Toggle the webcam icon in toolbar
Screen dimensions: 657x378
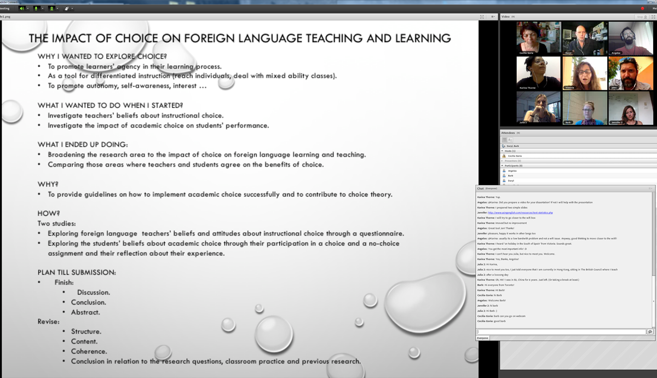pos(51,8)
